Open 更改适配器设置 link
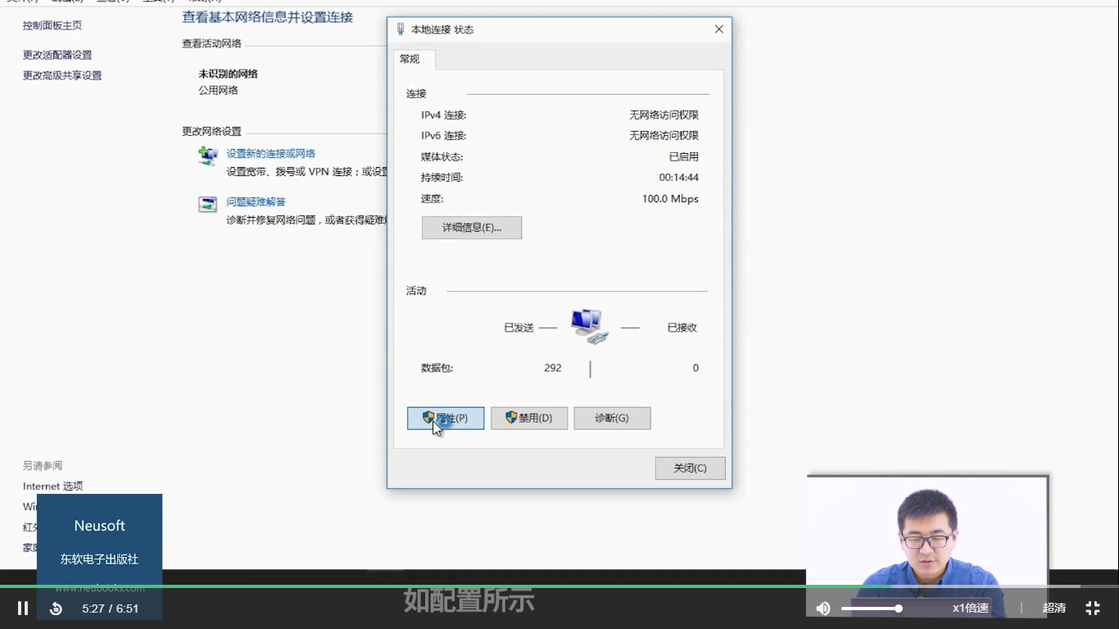This screenshot has height=629, width=1119. 57,55
